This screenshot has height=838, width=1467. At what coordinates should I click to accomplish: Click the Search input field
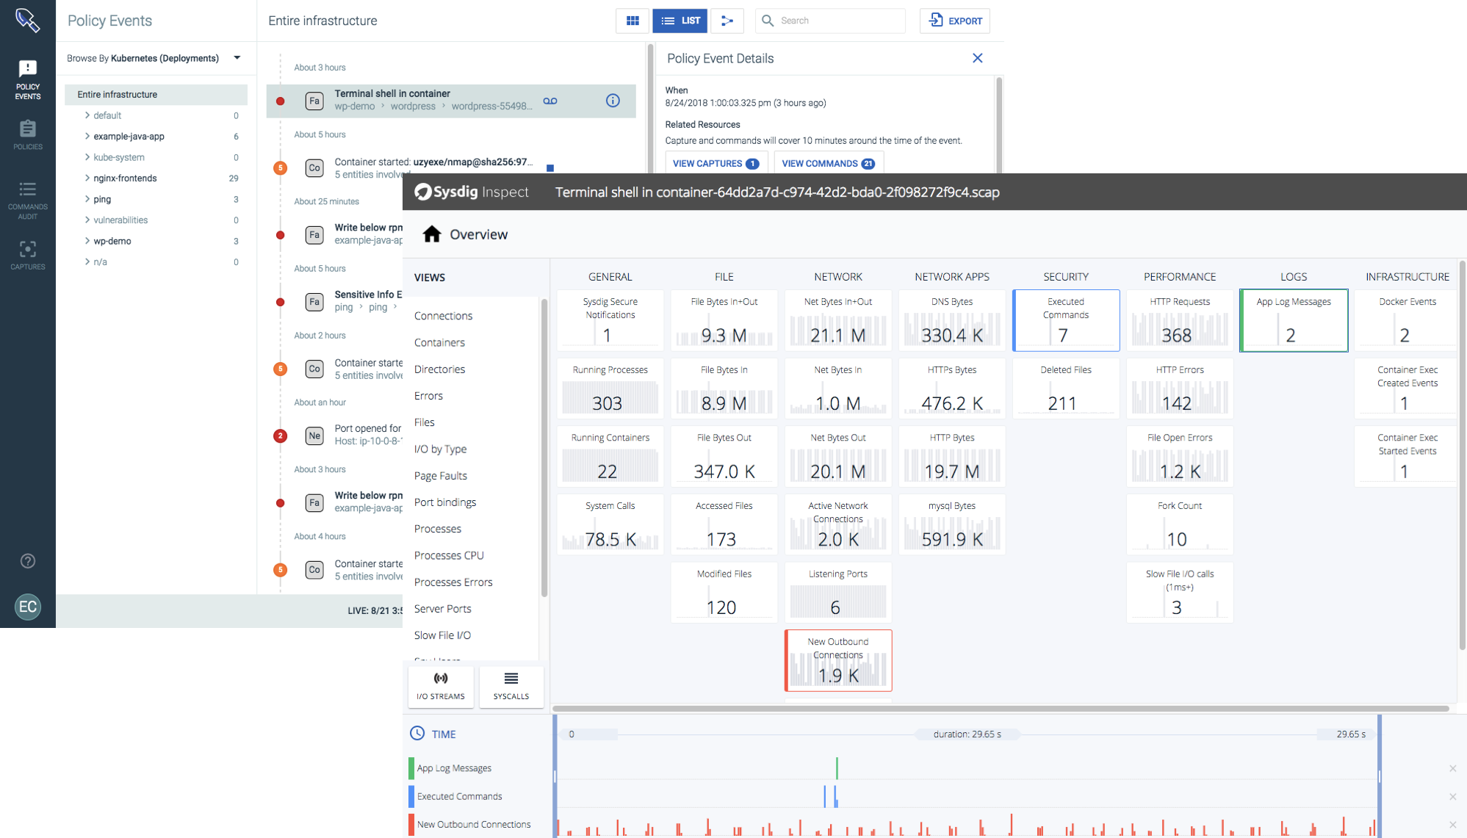[830, 21]
